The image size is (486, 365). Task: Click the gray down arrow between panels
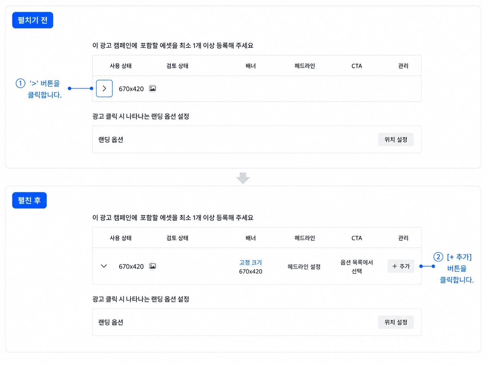243,178
